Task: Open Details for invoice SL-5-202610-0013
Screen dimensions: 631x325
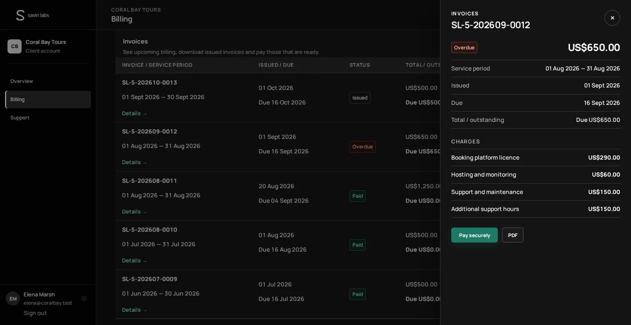Action: pos(135,114)
